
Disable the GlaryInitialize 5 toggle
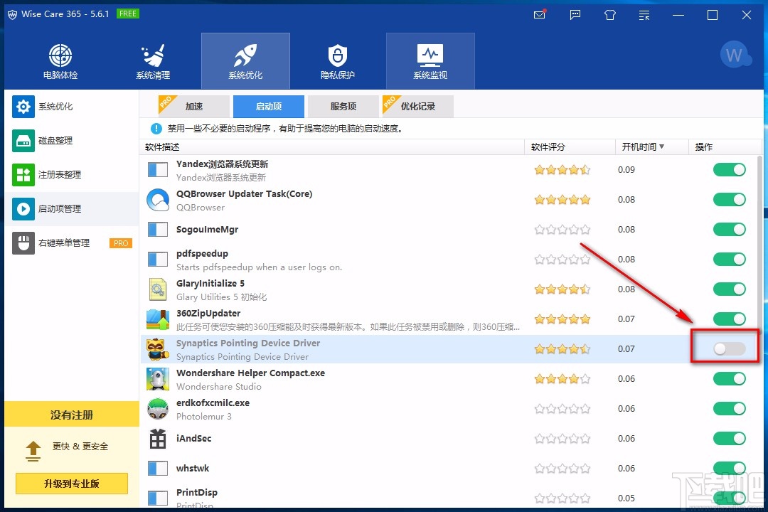730,289
